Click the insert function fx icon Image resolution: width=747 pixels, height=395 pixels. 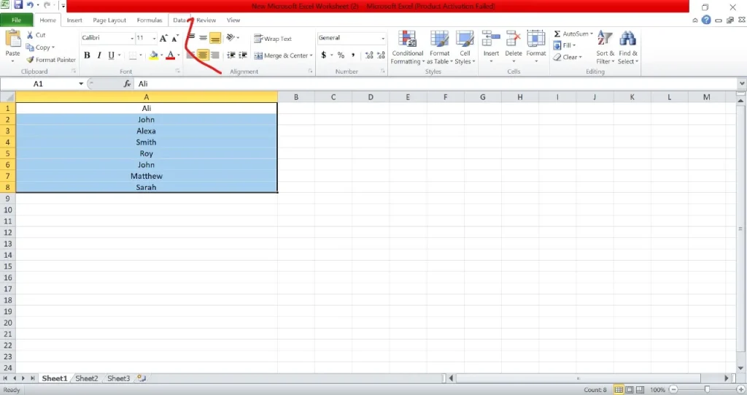tap(127, 83)
